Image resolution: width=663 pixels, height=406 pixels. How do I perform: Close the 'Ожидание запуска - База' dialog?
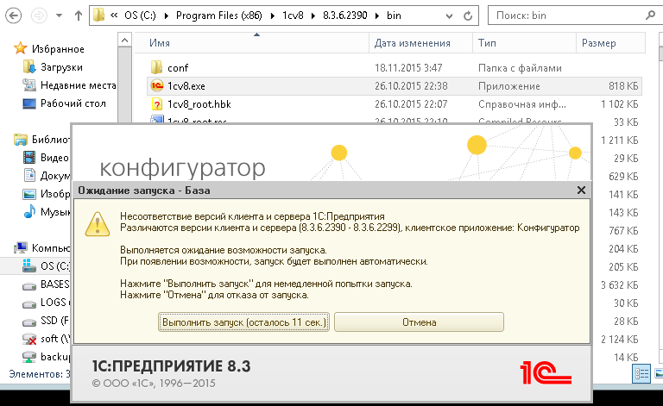coord(581,191)
